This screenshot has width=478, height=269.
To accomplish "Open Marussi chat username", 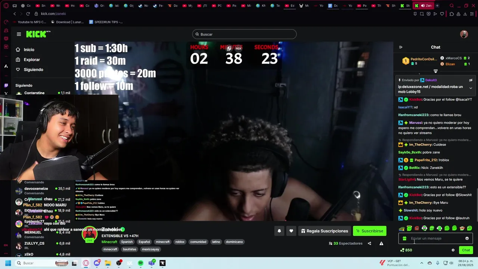I will pos(416,123).
